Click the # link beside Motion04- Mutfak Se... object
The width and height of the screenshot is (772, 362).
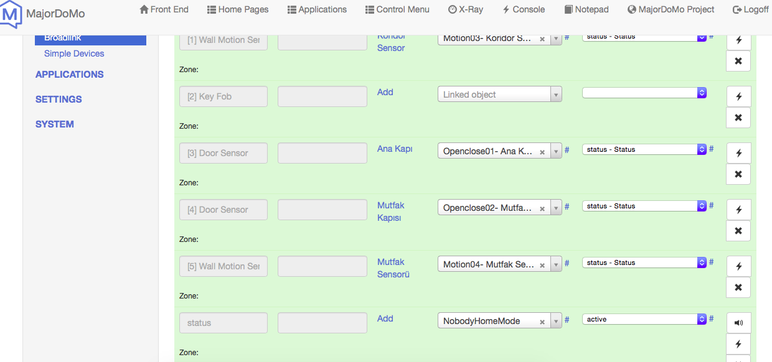click(x=567, y=263)
